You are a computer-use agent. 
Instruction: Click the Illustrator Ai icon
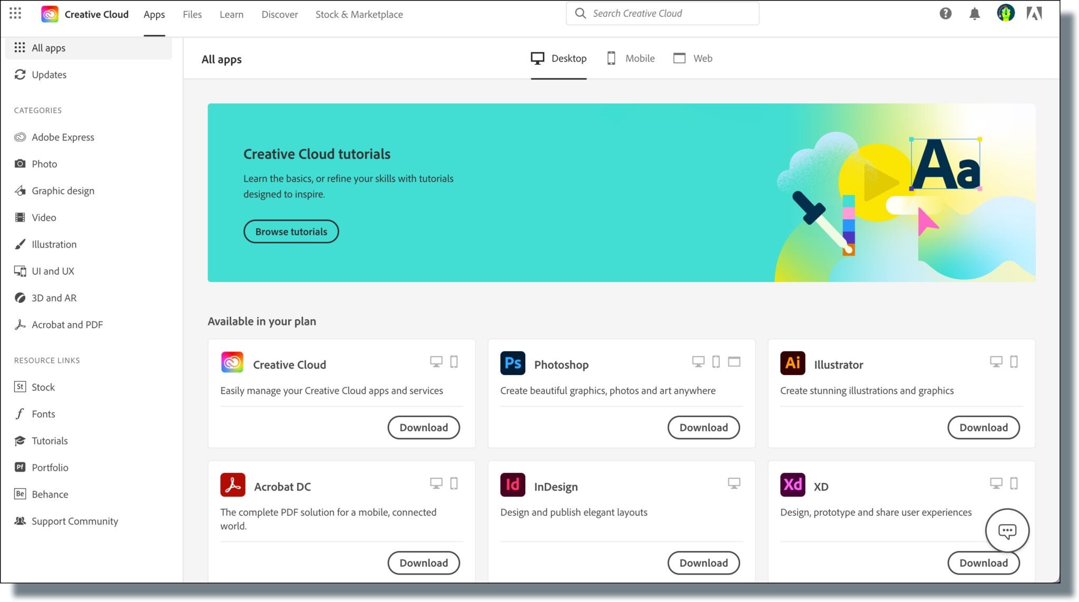pos(792,363)
